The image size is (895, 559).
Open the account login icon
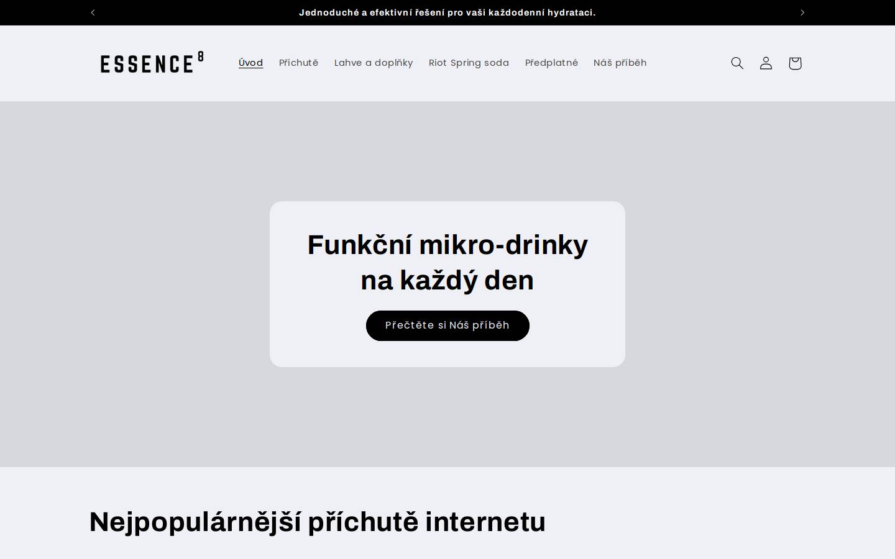tap(766, 63)
